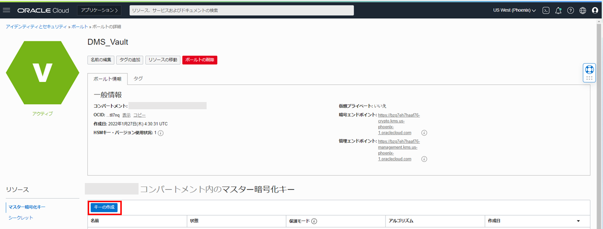Click the コピー link next to OCID

pos(139,115)
